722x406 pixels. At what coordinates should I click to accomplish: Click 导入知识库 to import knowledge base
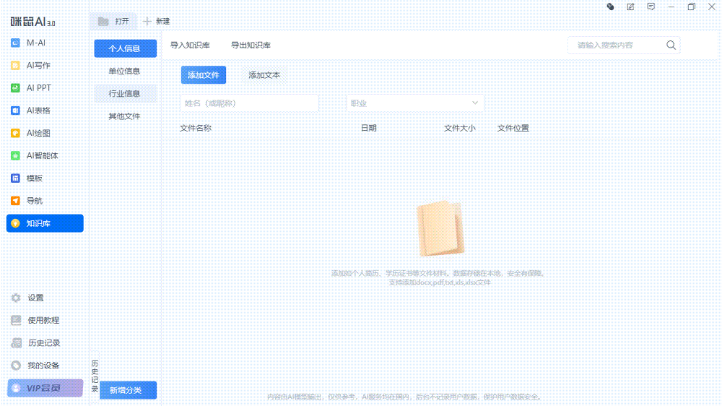point(190,46)
